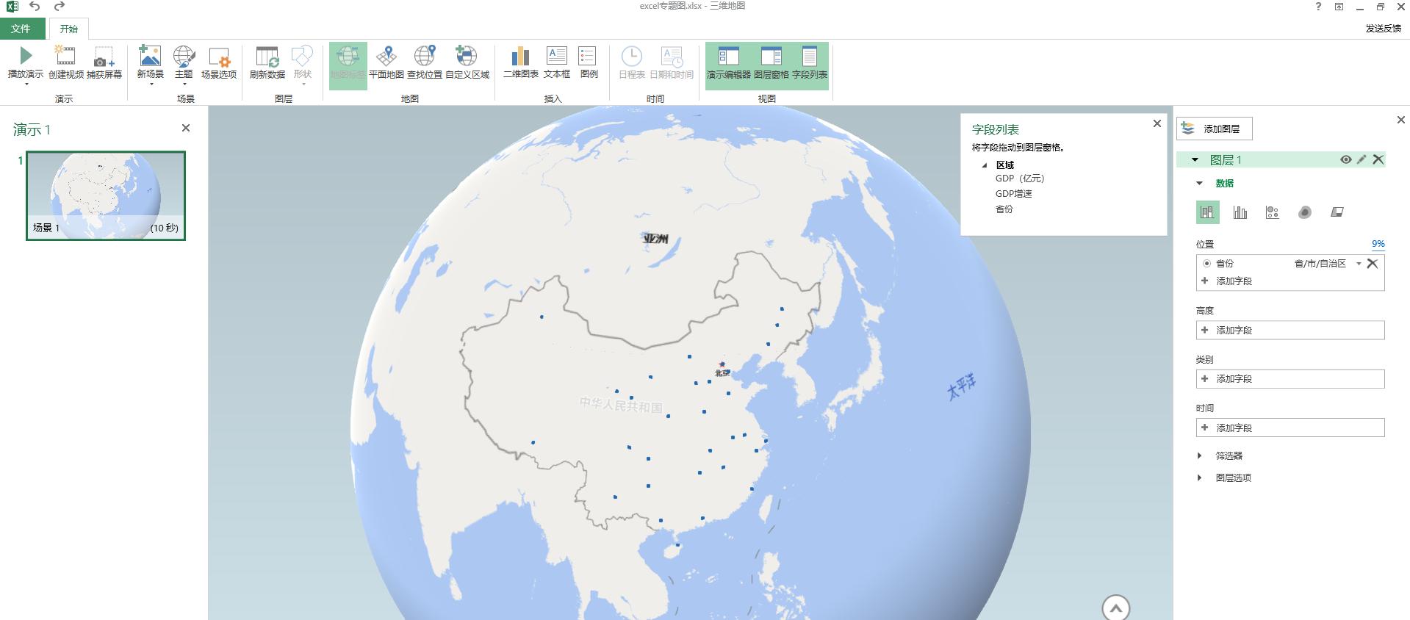
Task: Click 添加字段 under 时间
Action: (1290, 428)
